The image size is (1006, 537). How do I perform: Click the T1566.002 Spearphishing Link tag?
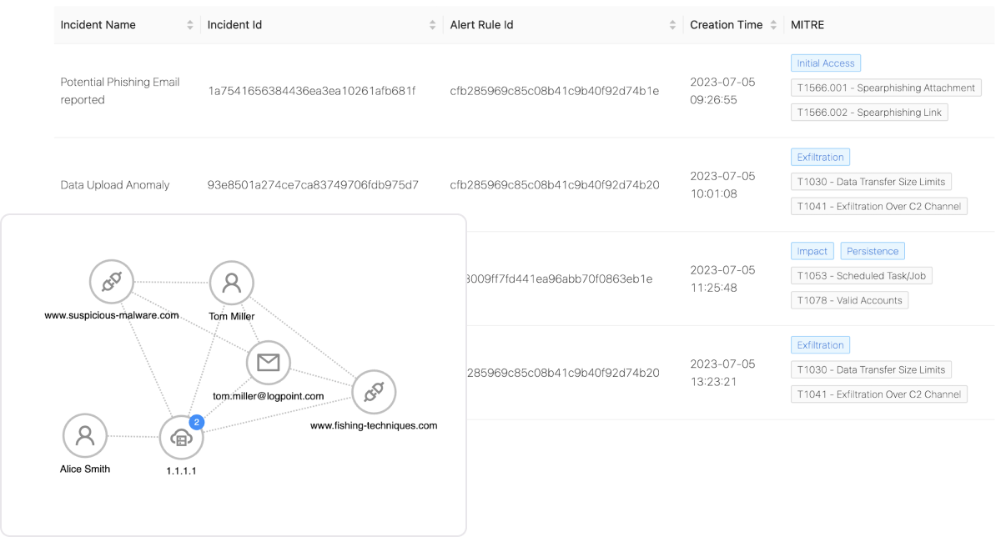(x=868, y=113)
